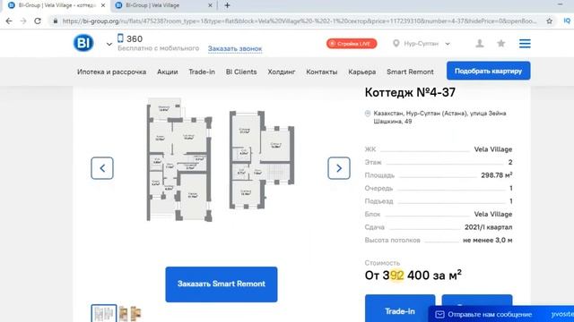Go to Акции menu item

(x=168, y=72)
